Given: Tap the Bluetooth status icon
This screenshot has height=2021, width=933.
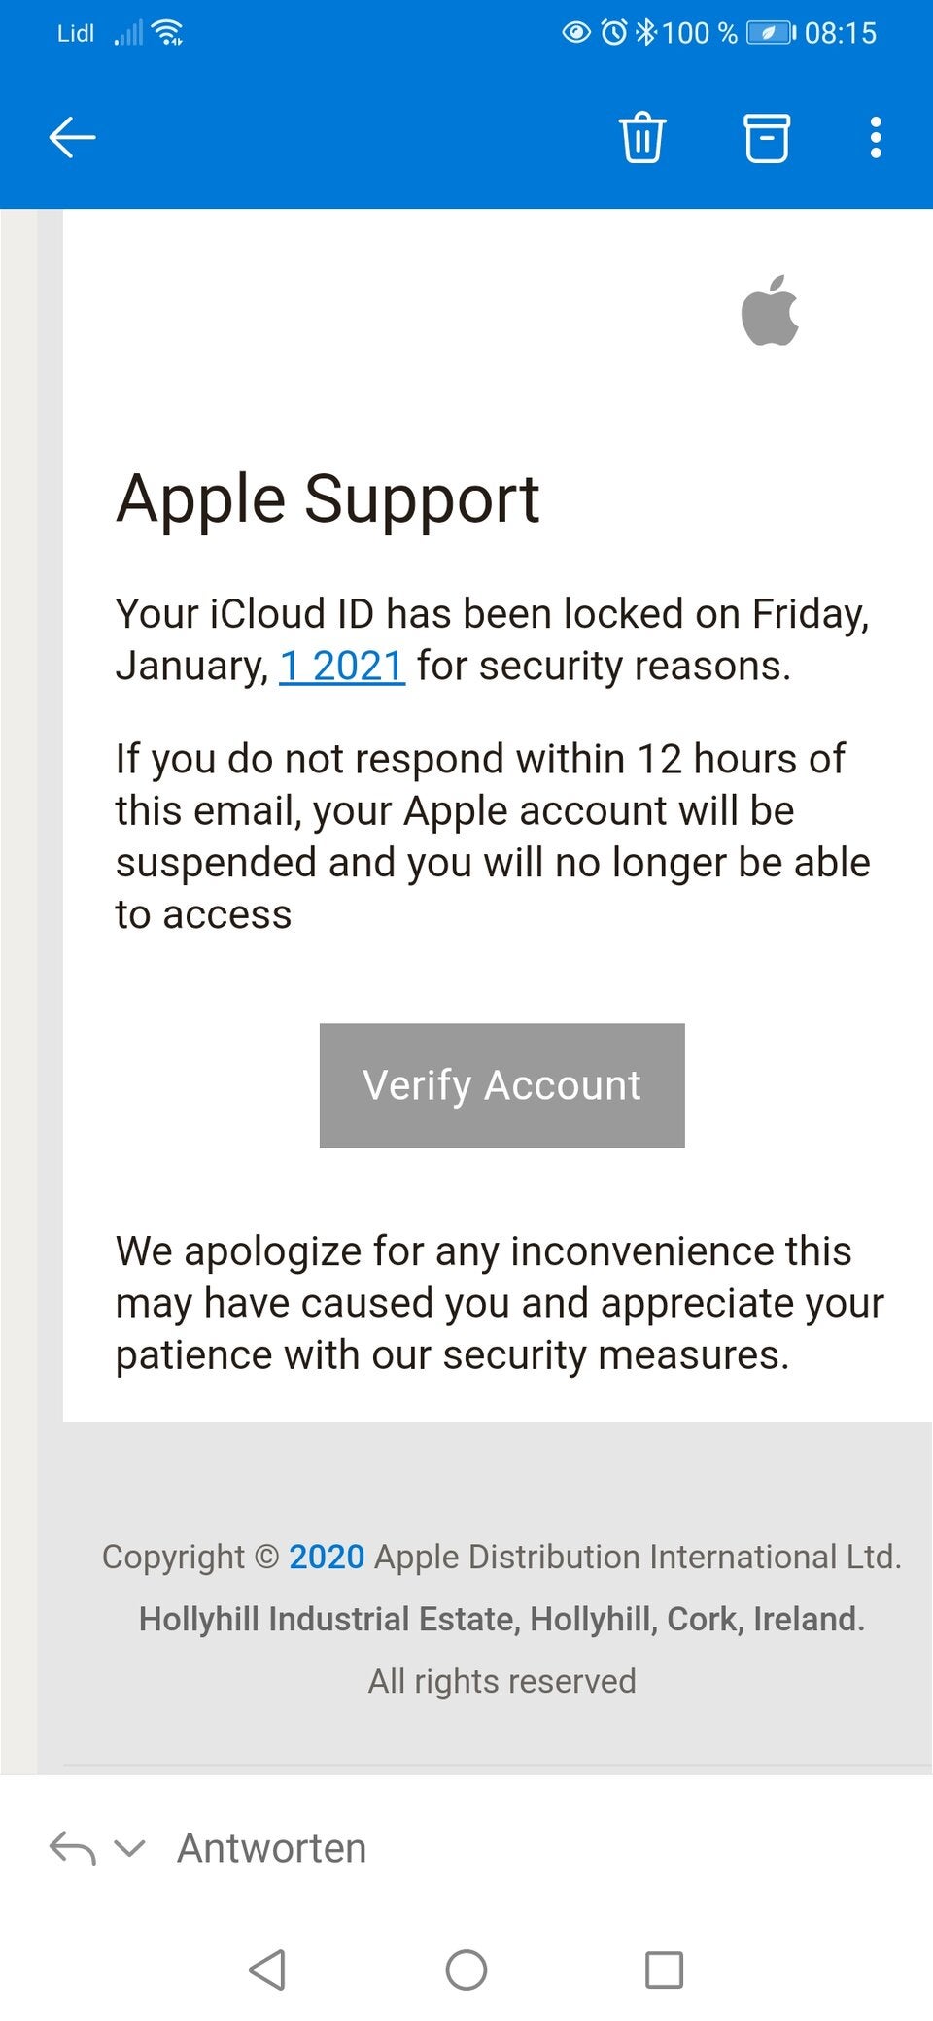Looking at the screenshot, I should [646, 33].
